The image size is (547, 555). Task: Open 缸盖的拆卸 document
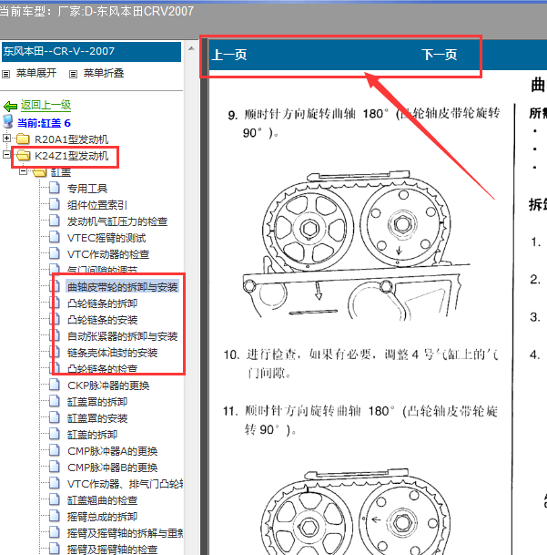(92, 435)
